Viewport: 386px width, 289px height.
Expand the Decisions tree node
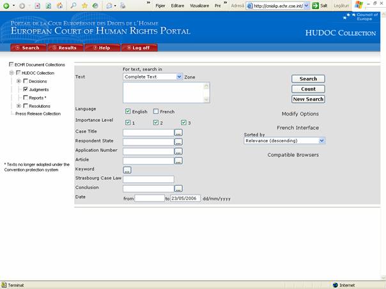(x=19, y=81)
